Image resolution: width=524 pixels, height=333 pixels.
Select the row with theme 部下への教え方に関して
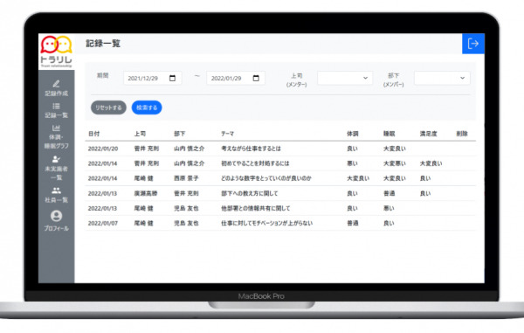280,193
